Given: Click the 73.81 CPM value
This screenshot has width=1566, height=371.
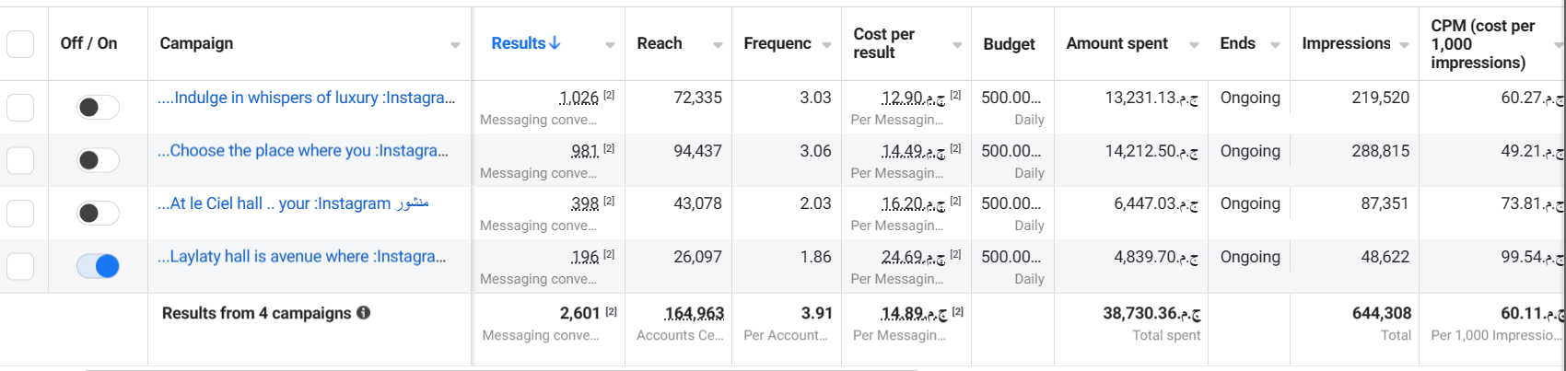Looking at the screenshot, I should (x=1532, y=203).
